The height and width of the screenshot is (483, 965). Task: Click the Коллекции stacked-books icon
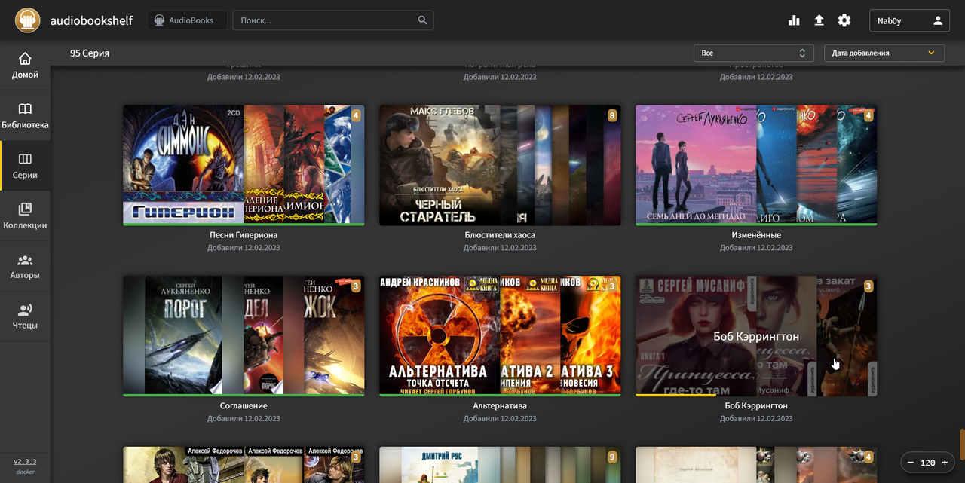tap(25, 209)
